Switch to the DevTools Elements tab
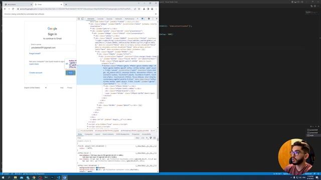Image resolution: width=321 pixels, height=180 pixels. point(91,19)
